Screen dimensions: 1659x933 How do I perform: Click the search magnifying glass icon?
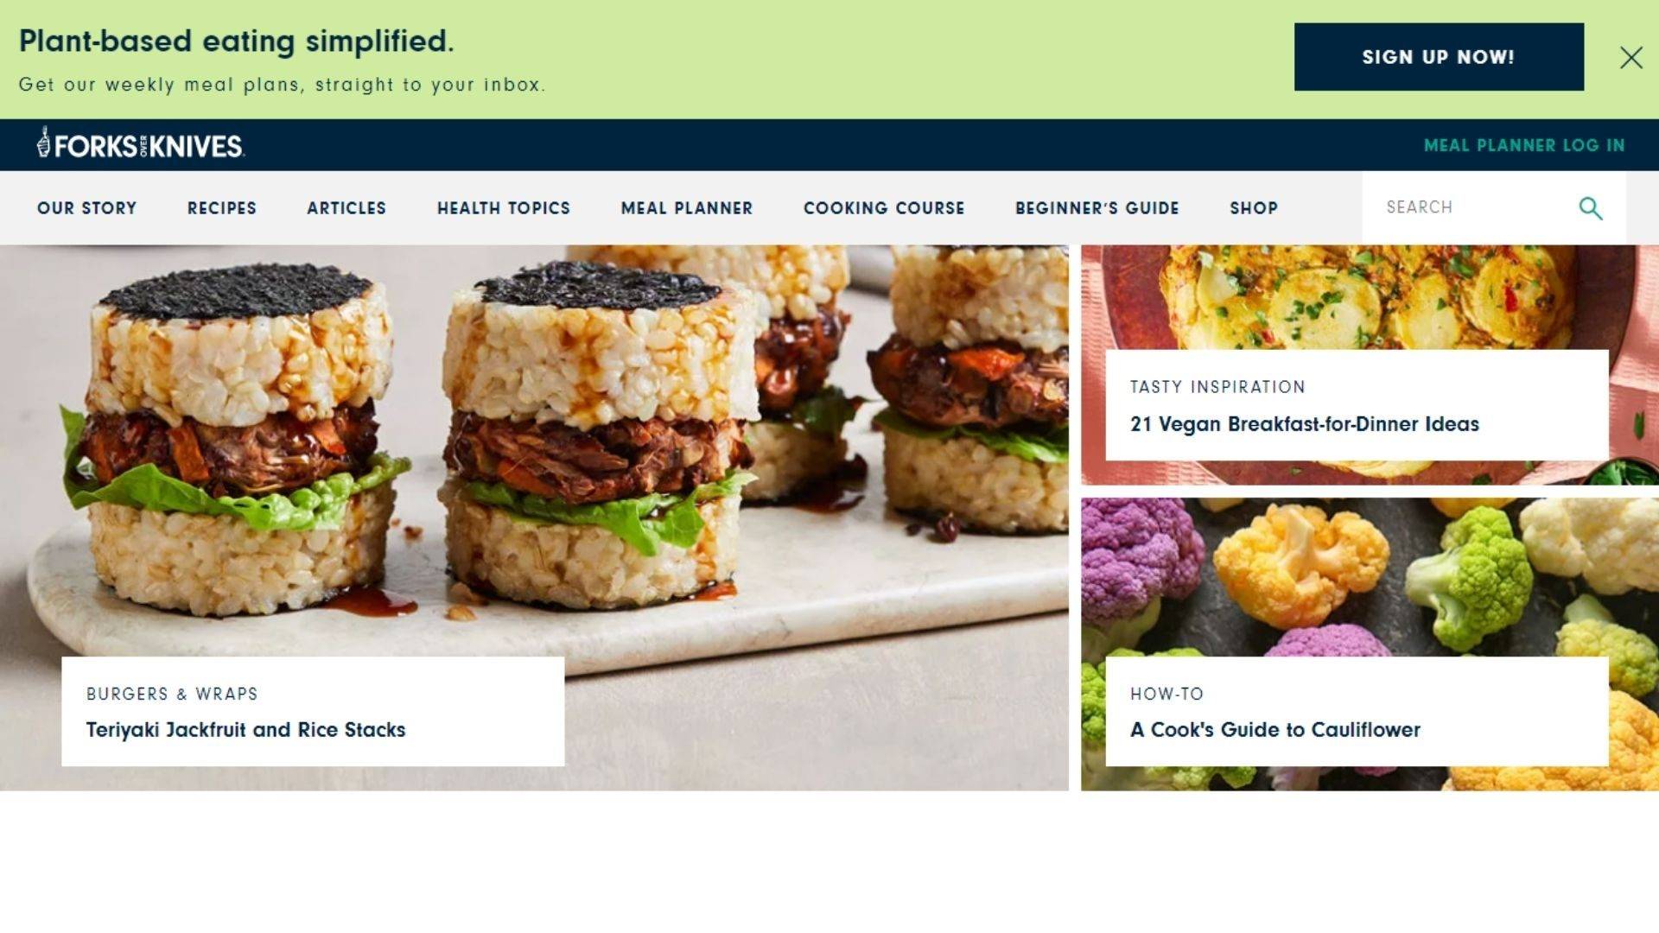[x=1590, y=207]
